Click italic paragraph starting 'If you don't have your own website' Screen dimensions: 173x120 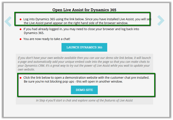(x=84, y=64)
